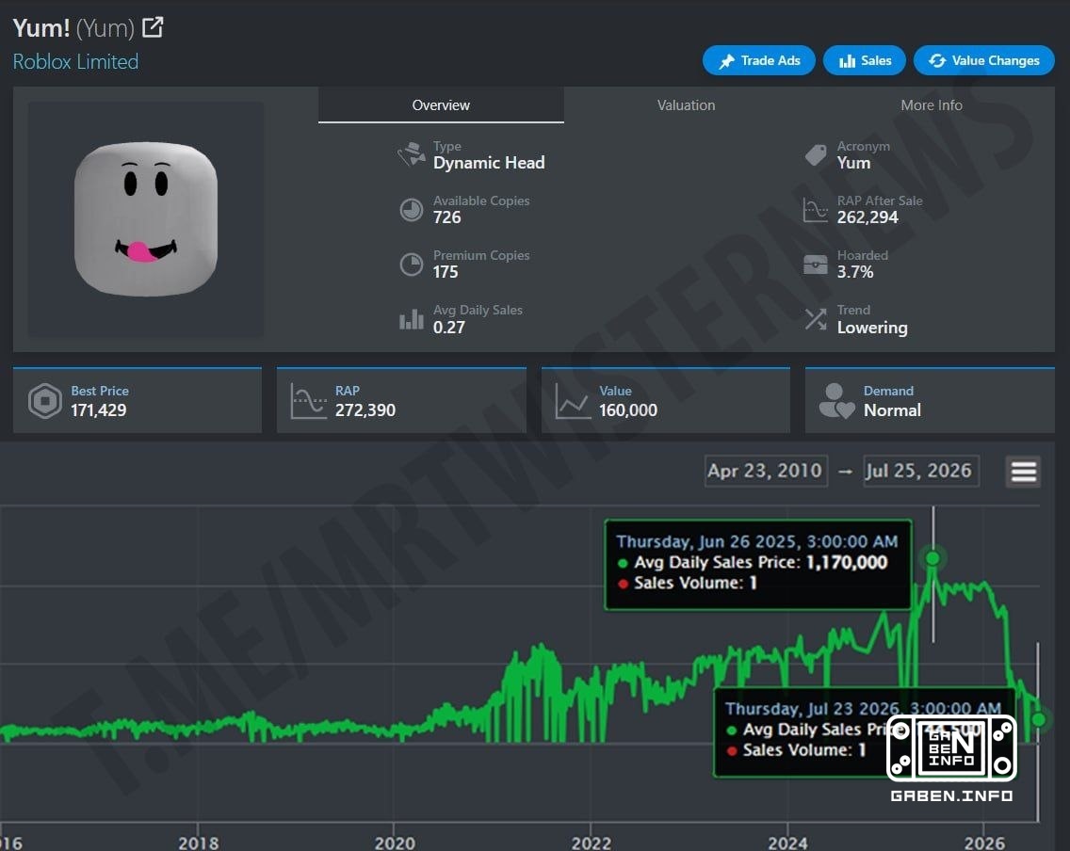Click the Jul 25, 2026 end date field
Viewport: 1070px width, 851px height.
pos(920,472)
